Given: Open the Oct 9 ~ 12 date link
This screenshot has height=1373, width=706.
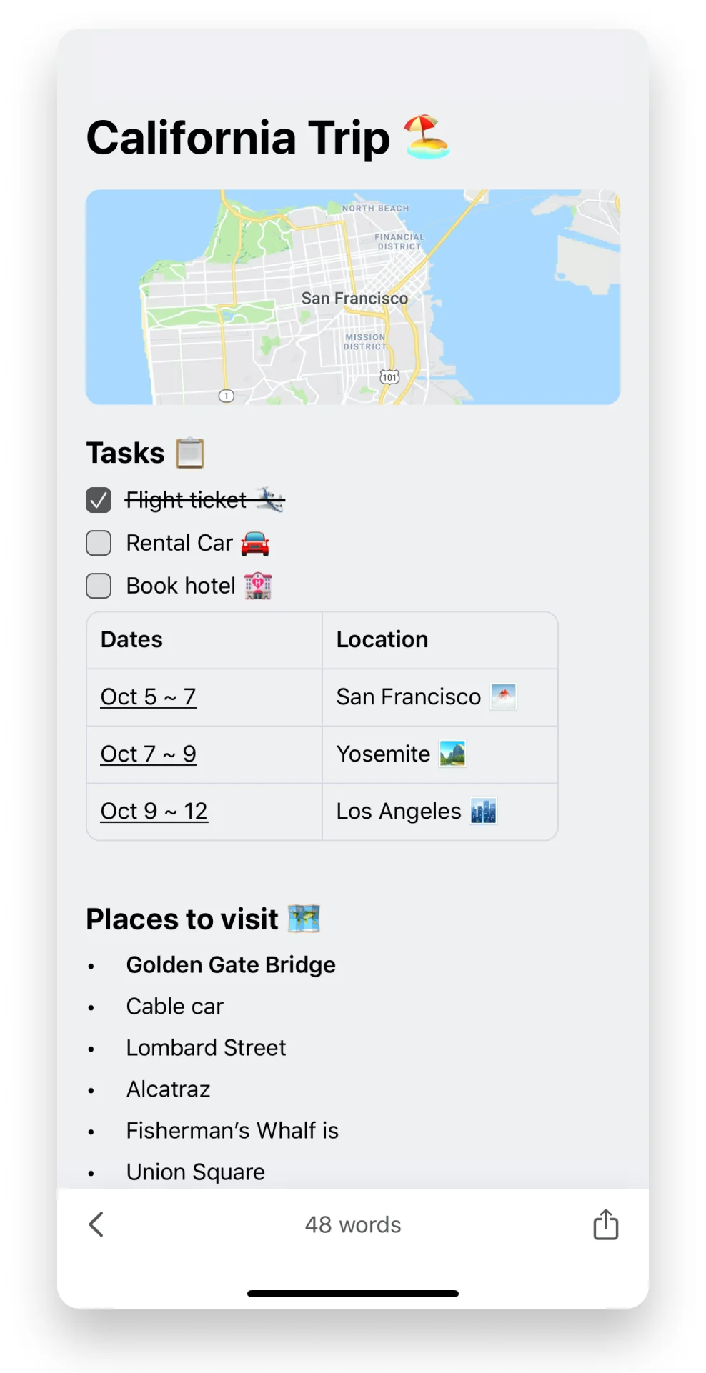Looking at the screenshot, I should point(154,811).
